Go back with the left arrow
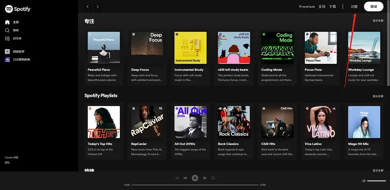Screen dimensions: 390x190 (x=87, y=6)
